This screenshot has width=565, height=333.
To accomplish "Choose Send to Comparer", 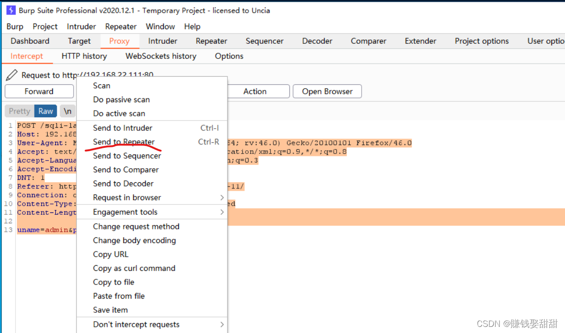I will click(152, 170).
